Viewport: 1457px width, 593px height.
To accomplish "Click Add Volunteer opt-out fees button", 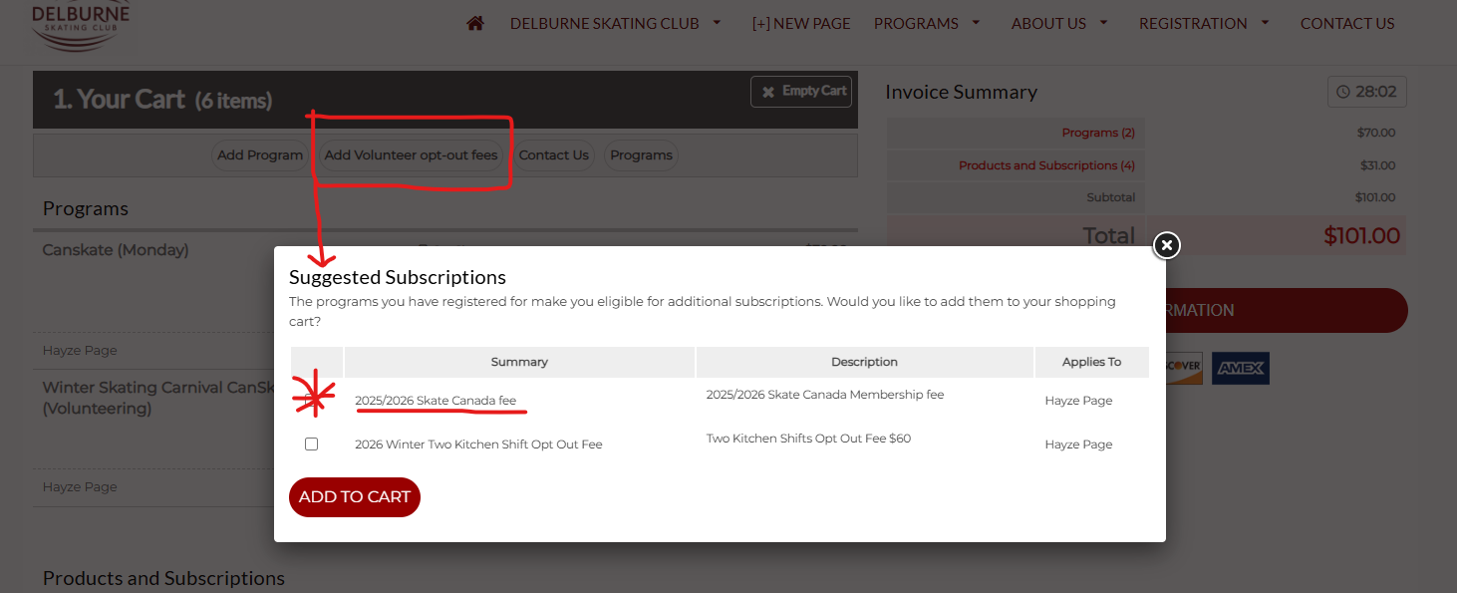I will pos(411,154).
